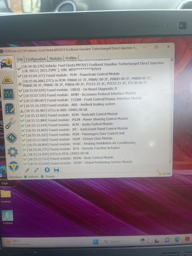Image resolution: width=192 pixels, height=256 pixels.
Task: Select the 'DTCs in PCM' warning log line
Action: (85, 82)
